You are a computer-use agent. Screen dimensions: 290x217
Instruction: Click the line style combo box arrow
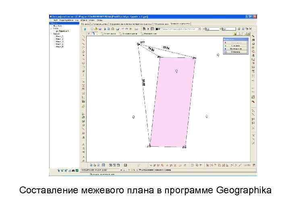click(x=199, y=29)
